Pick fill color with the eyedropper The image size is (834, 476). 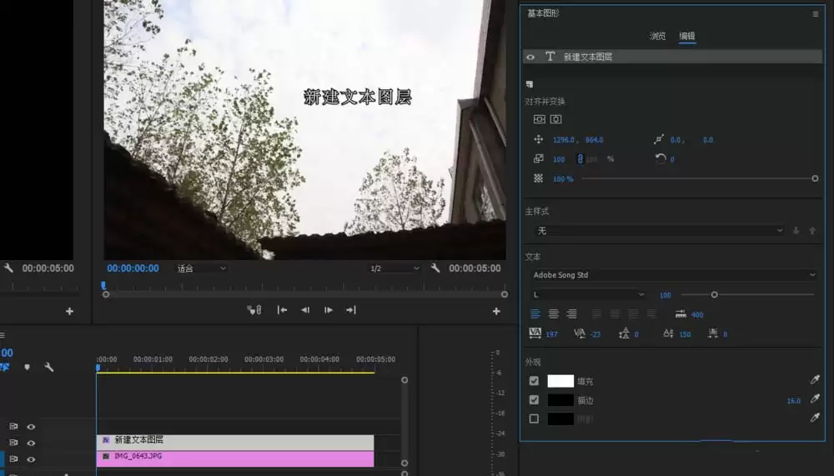click(x=815, y=380)
